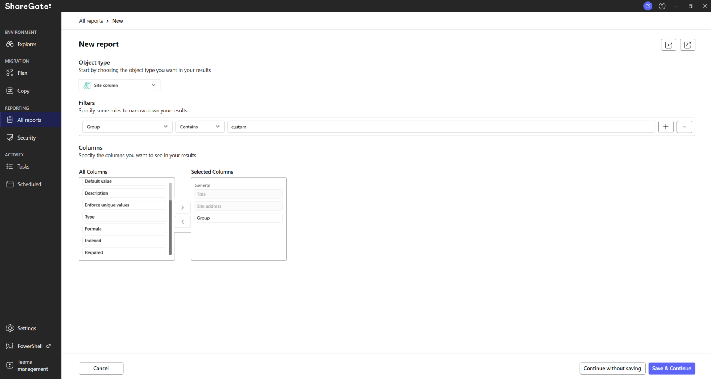Remove the filter rule with minus button

pyautogui.click(x=684, y=127)
